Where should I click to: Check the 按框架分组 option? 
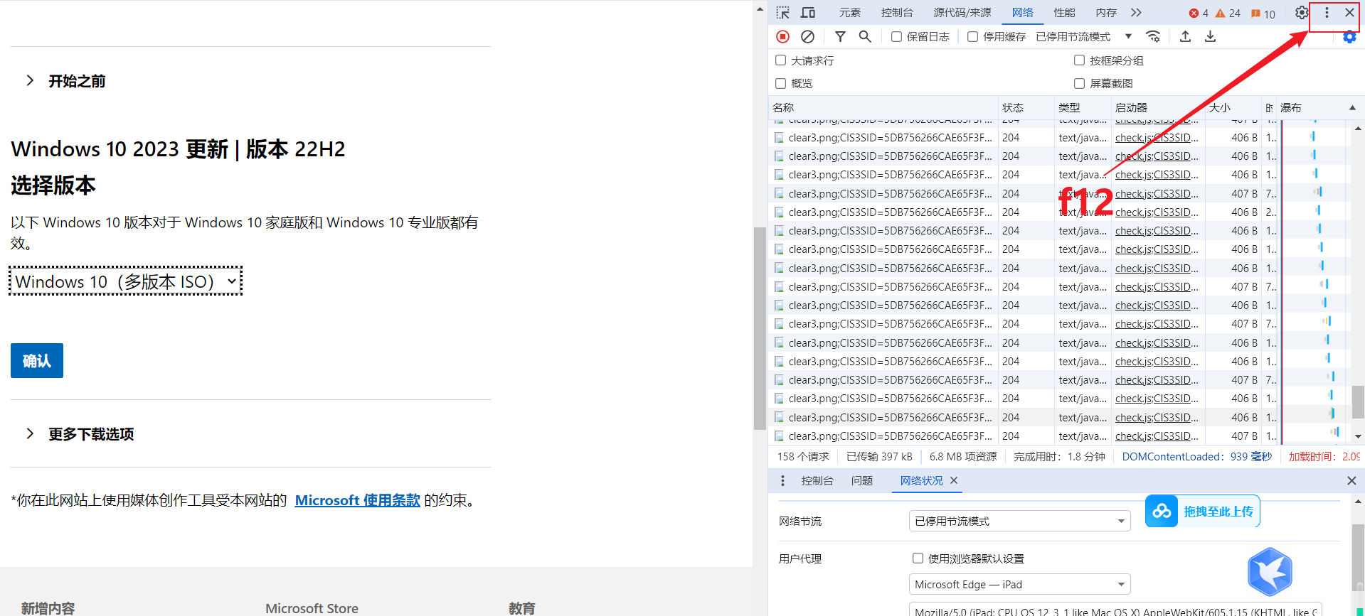pos(1079,60)
